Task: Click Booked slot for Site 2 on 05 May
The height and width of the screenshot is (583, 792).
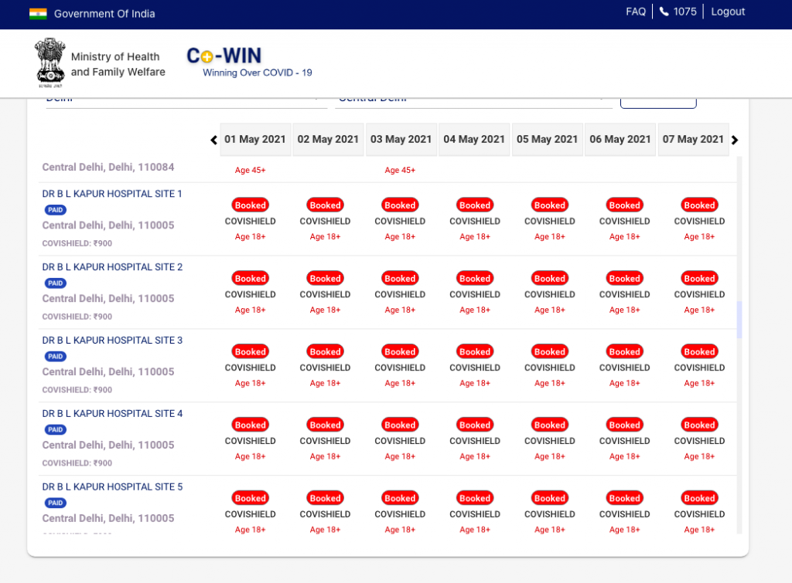Action: pyautogui.click(x=550, y=279)
